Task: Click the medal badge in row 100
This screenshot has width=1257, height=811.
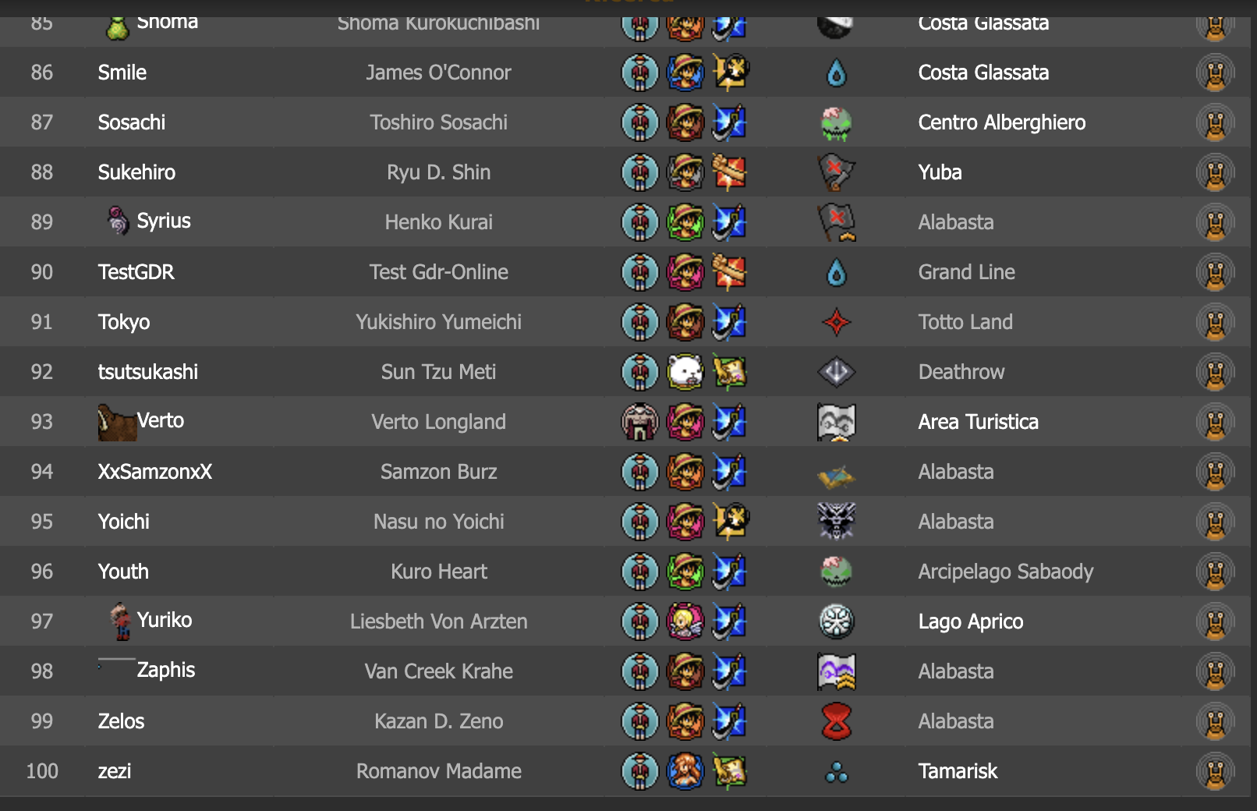Action: (1215, 771)
